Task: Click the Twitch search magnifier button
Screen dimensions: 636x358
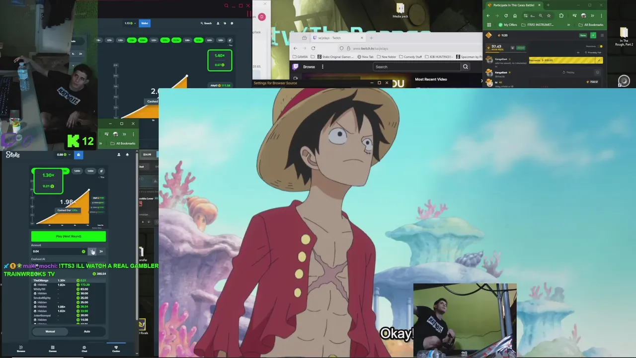Action: [466, 67]
